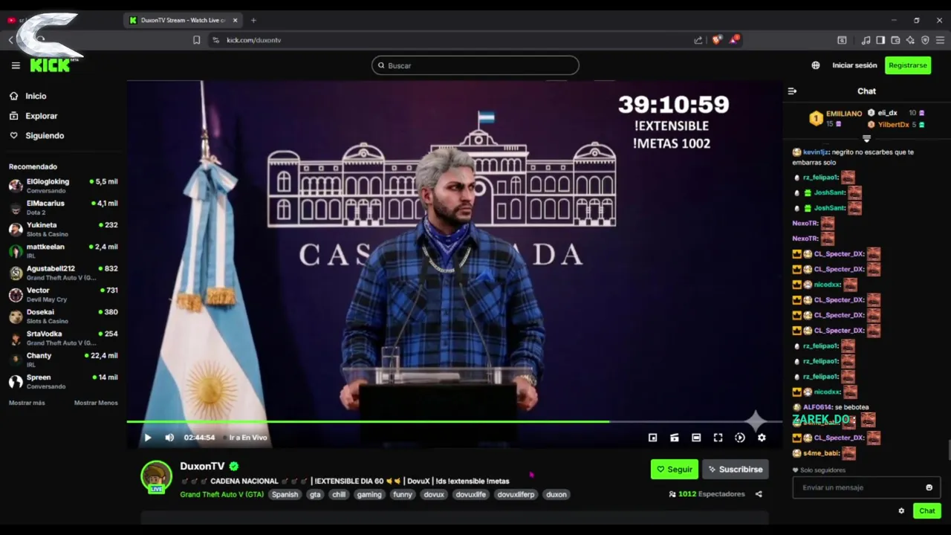Image resolution: width=951 pixels, height=535 pixels.
Task: Click the viewers count icon
Action: tap(672, 494)
